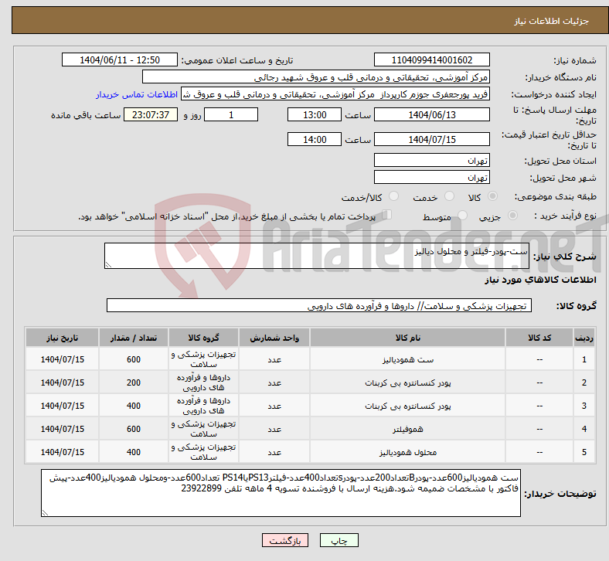Click the validity time field 14:00
Image resolution: width=609 pixels, height=561 pixels.
[315, 139]
